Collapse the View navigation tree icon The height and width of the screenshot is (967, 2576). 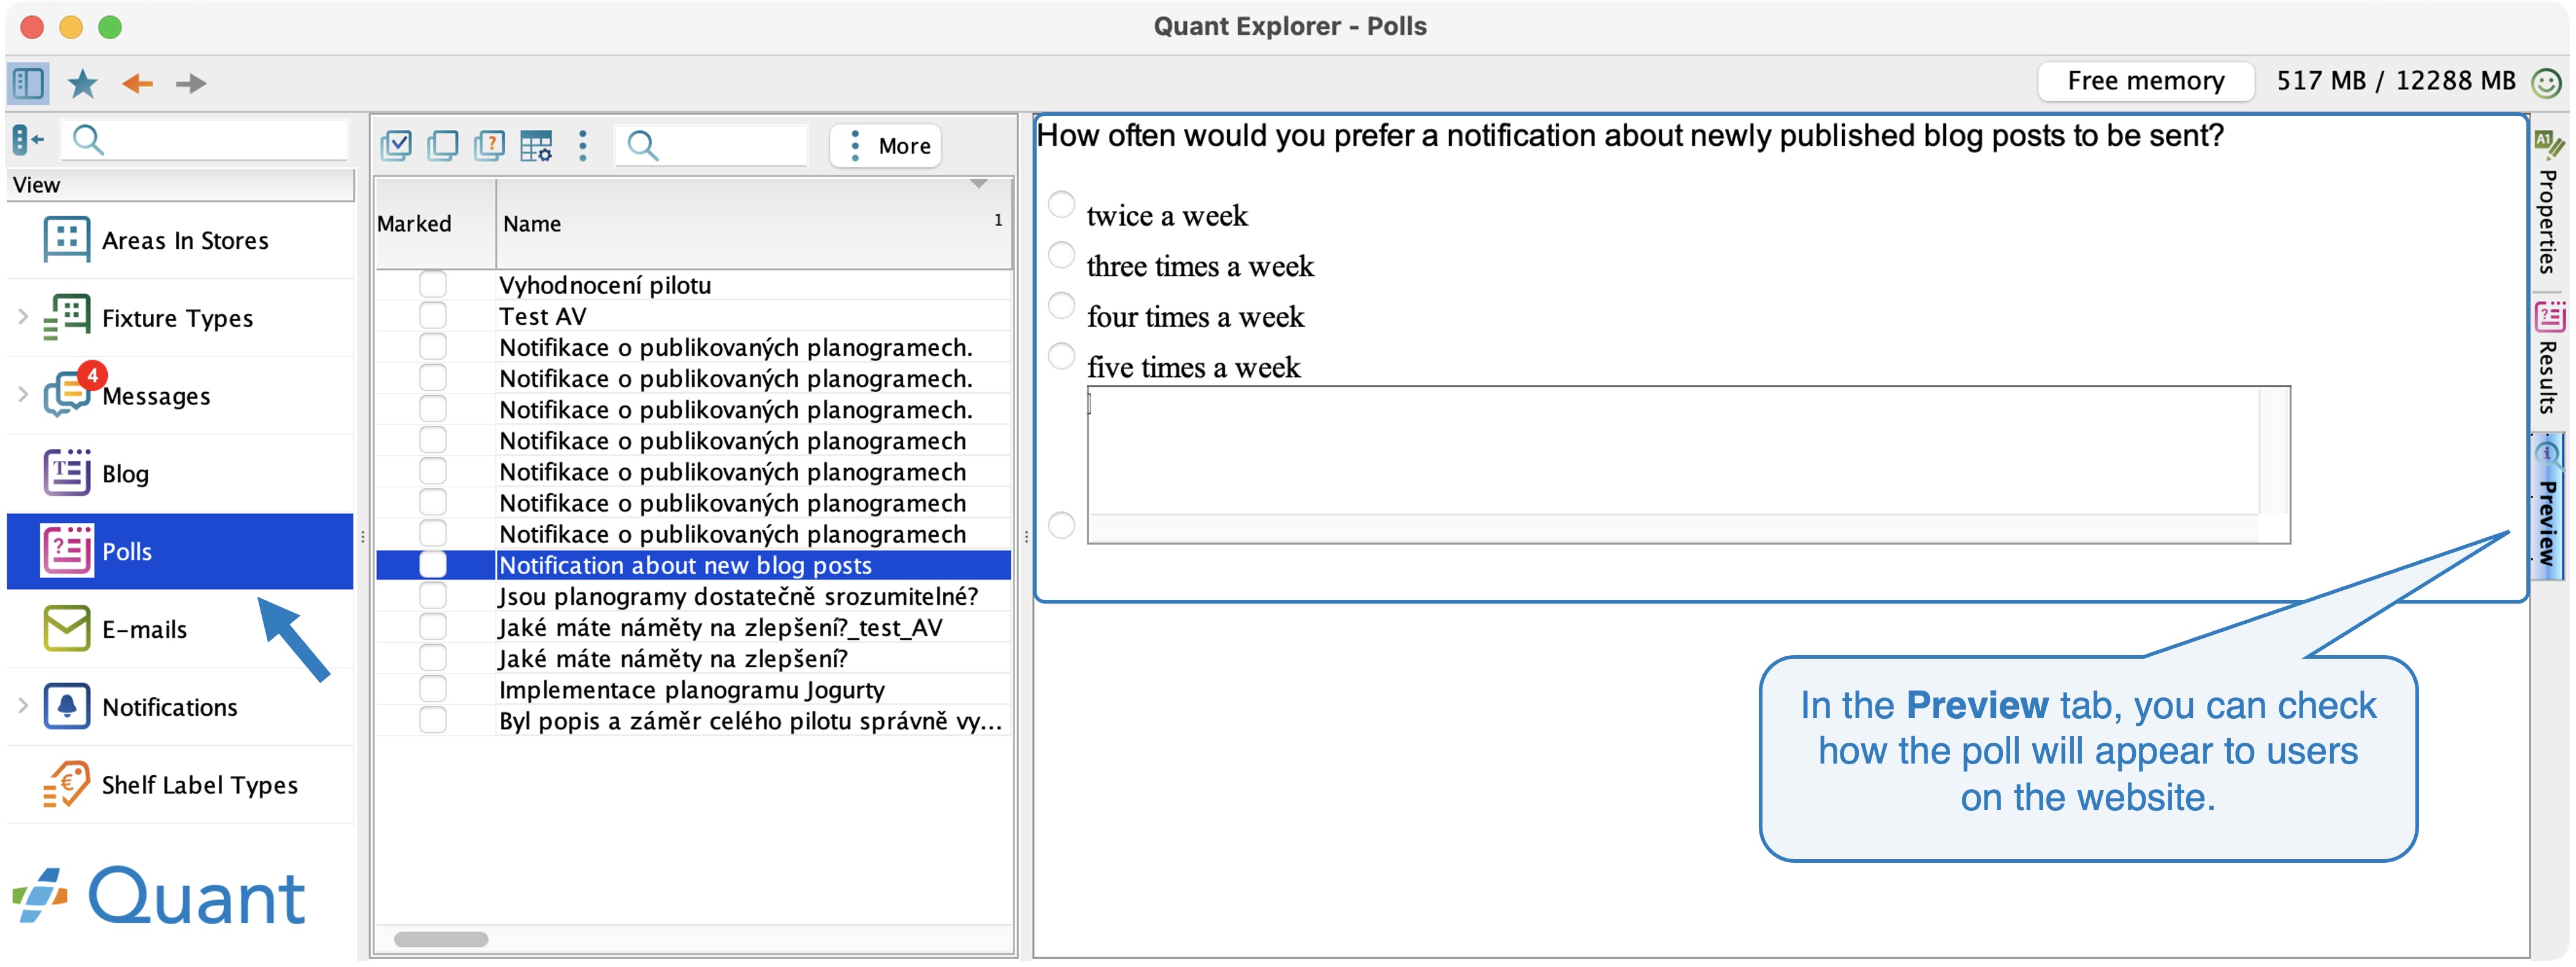coord(28,140)
